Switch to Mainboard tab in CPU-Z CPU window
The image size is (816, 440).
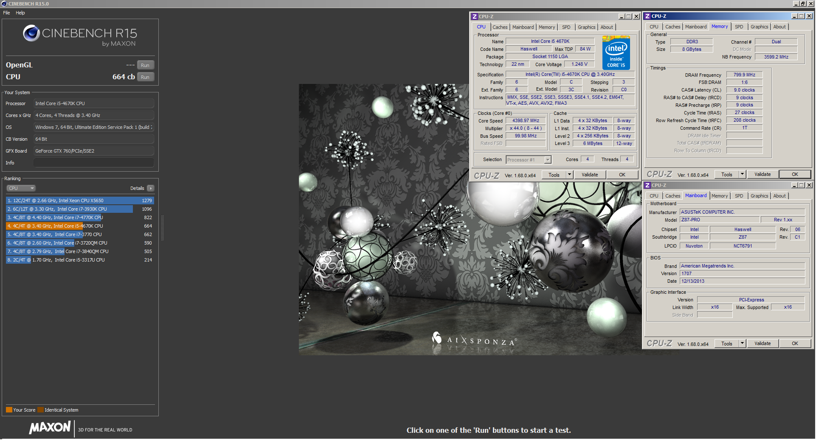pyautogui.click(x=523, y=27)
